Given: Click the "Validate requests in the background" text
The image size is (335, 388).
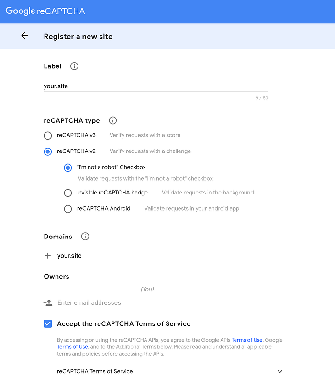Looking at the screenshot, I should (x=208, y=193).
